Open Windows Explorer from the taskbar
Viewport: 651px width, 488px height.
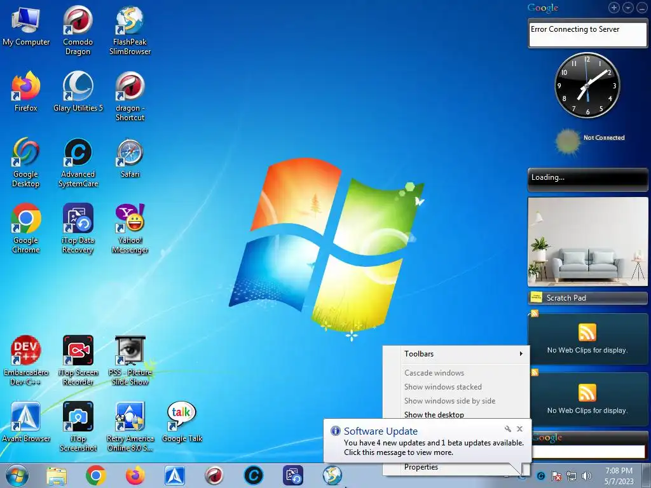point(57,475)
